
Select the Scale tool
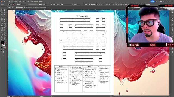(x=5, y=23)
